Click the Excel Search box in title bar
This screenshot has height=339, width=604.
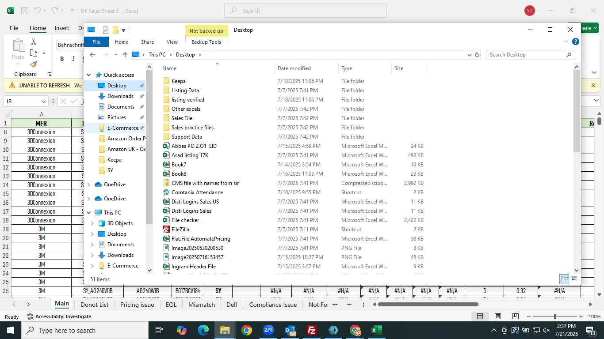[x=306, y=11]
